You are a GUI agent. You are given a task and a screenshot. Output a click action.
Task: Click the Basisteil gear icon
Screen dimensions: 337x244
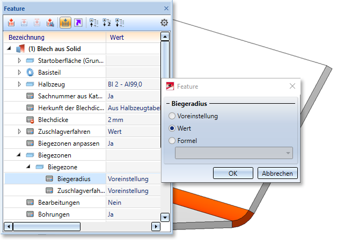pos(30,73)
